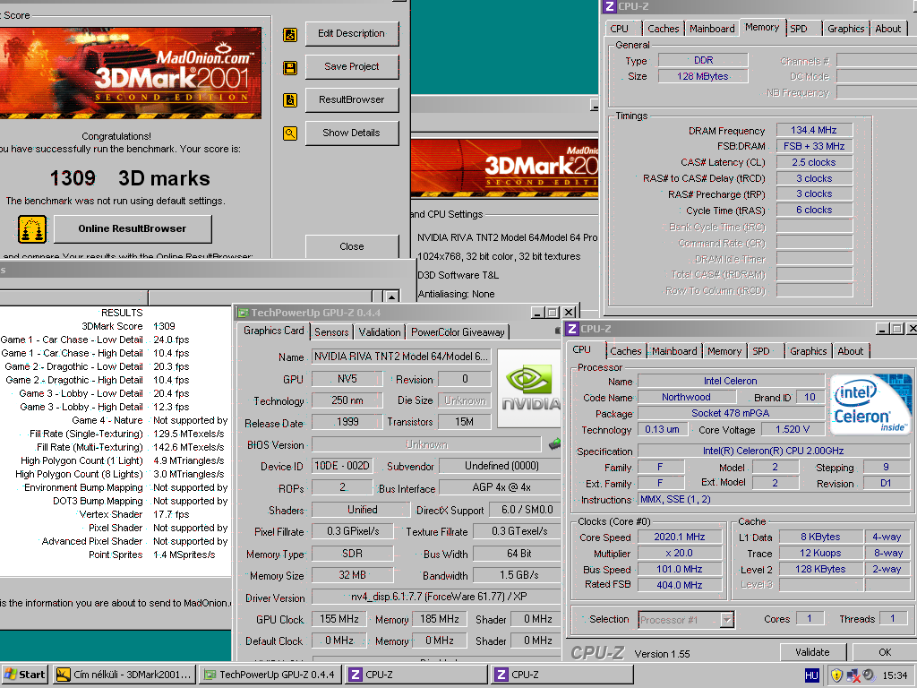Click the ResultBrowser icon beside its button
Image resolution: width=917 pixels, height=688 pixels.
[290, 100]
